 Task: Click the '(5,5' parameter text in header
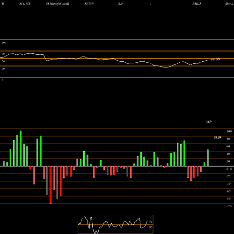coord(120,4)
